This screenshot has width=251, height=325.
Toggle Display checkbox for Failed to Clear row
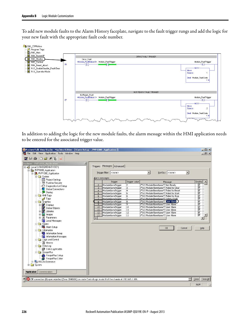199,188
